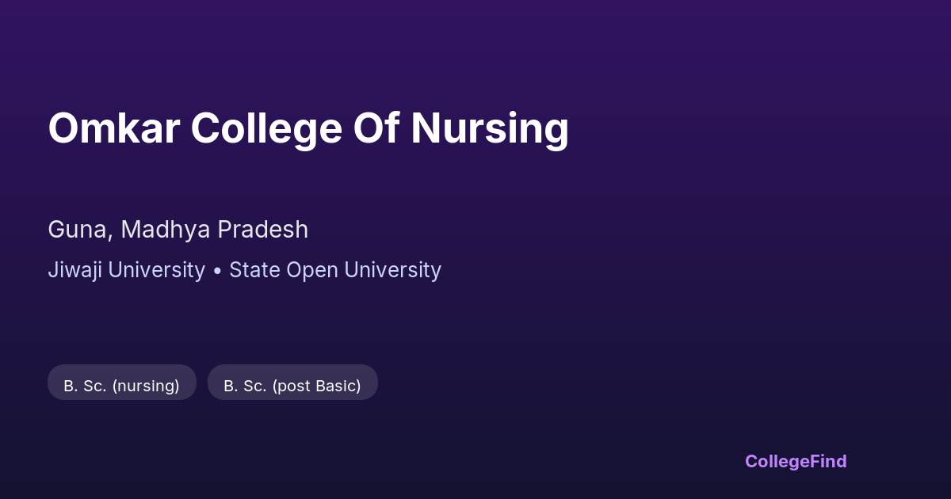Click the word State in the affiliation line
The image size is (951, 499).
254,270
